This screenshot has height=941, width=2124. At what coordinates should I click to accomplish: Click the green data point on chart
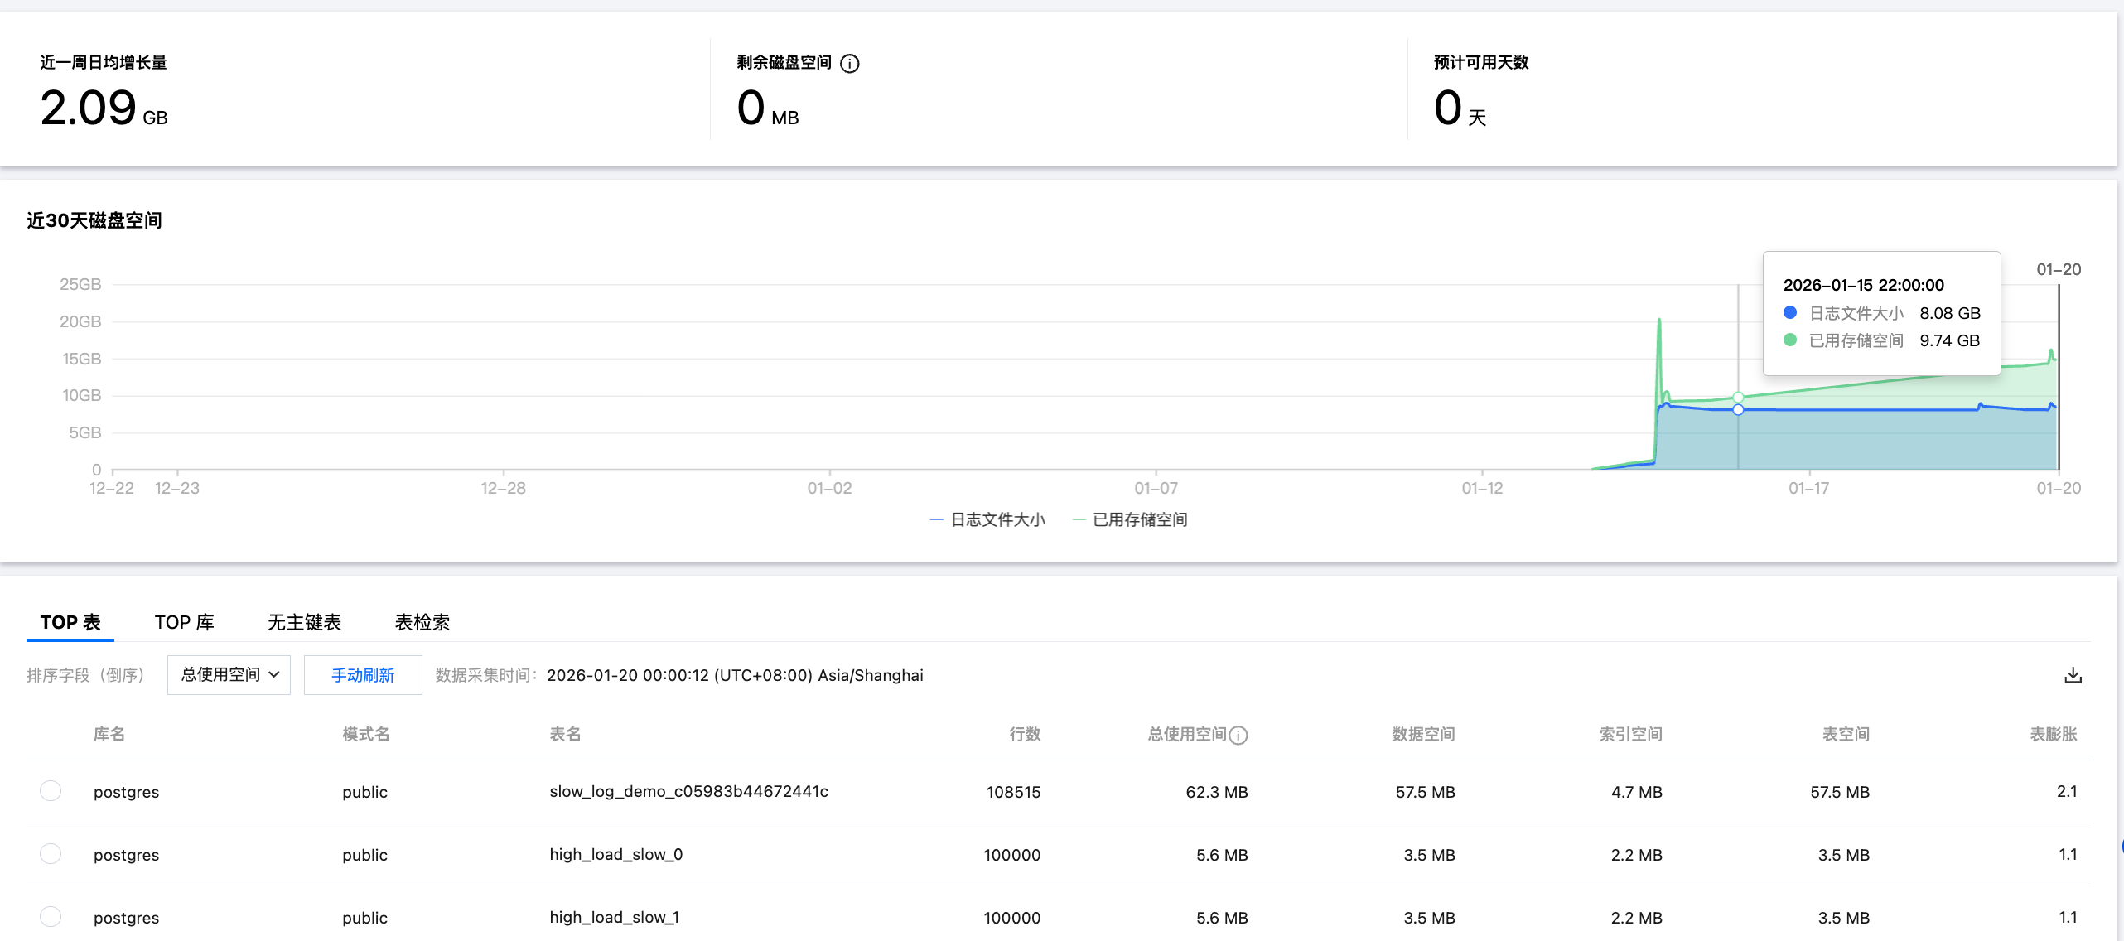1738,398
